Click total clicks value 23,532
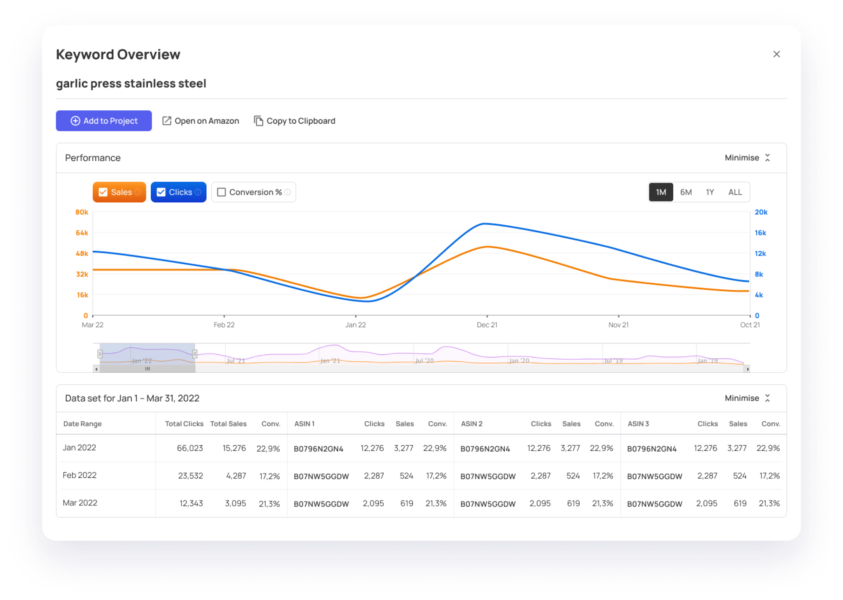 click(x=190, y=476)
